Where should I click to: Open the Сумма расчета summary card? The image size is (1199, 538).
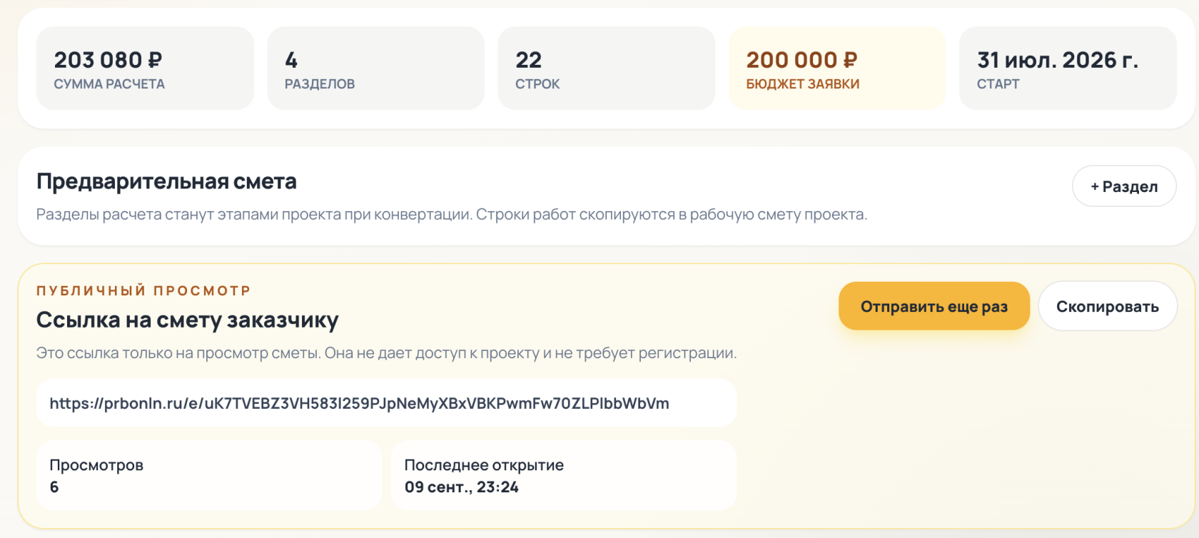click(x=145, y=68)
